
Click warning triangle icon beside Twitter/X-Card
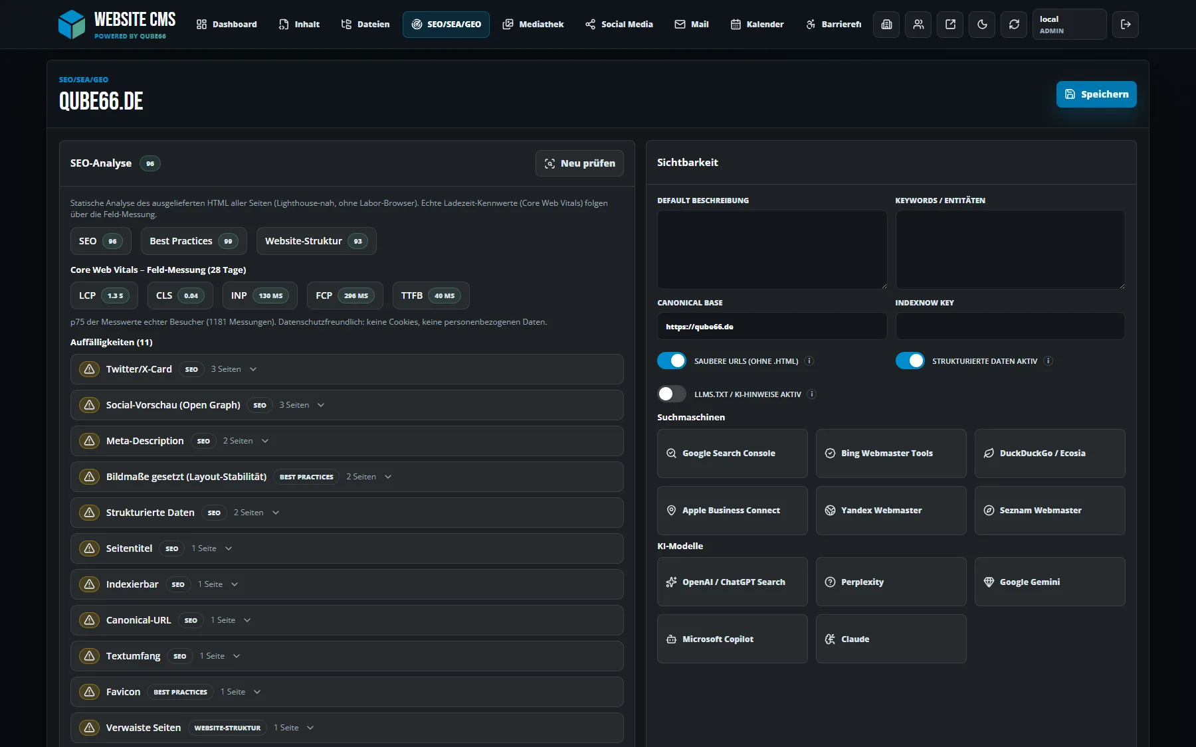click(90, 369)
